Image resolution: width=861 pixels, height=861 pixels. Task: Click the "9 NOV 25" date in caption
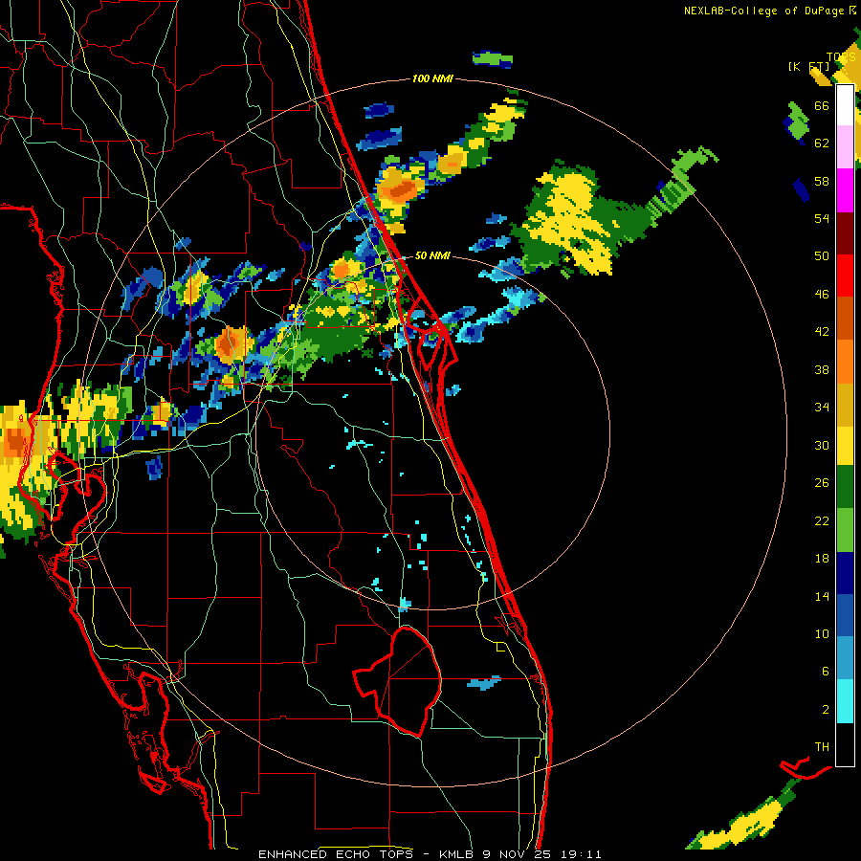(517, 854)
